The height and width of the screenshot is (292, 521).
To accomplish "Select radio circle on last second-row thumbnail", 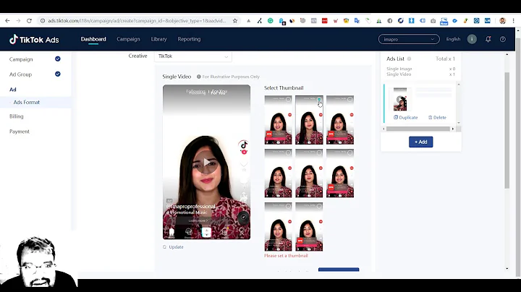I will coord(350,153).
